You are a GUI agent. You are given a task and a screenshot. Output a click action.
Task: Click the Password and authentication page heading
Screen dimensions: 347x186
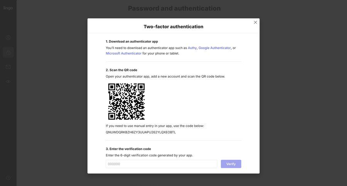tap(174, 8)
